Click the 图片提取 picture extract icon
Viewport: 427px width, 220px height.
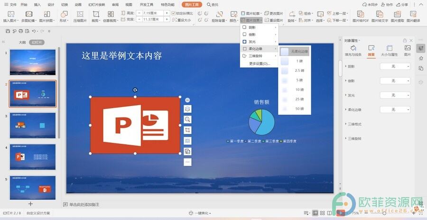click(397, 14)
